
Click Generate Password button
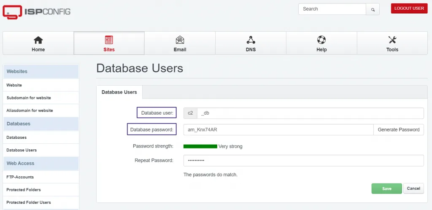pyautogui.click(x=399, y=129)
